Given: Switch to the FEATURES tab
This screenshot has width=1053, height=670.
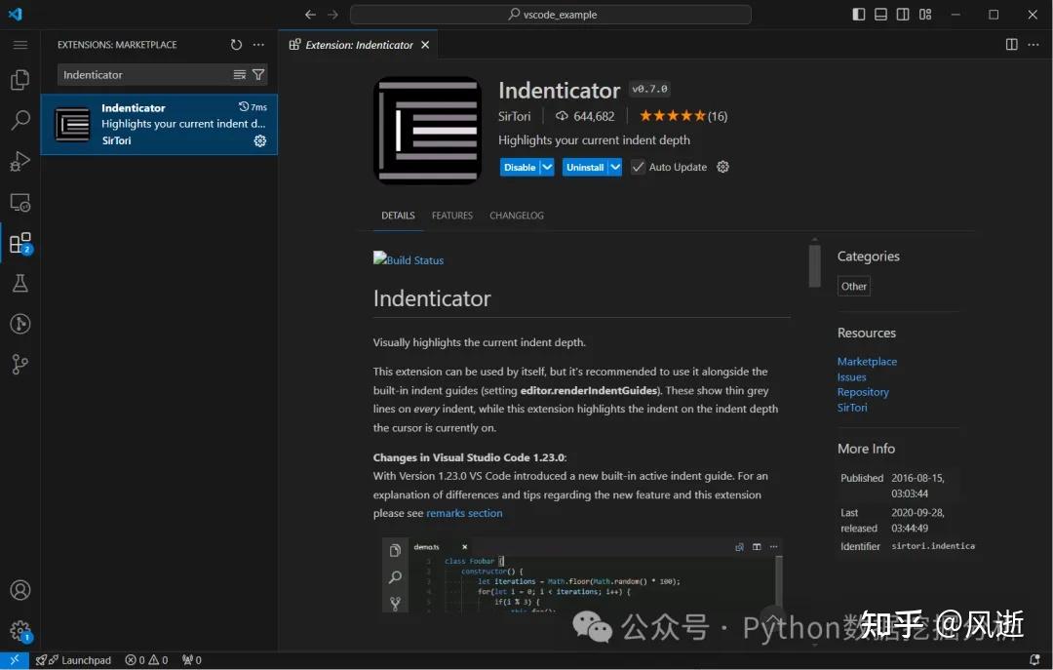Looking at the screenshot, I should [452, 216].
